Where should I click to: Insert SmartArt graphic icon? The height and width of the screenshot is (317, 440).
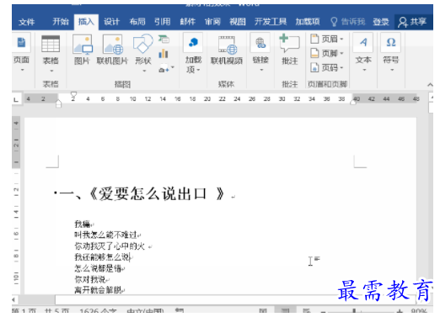164,40
